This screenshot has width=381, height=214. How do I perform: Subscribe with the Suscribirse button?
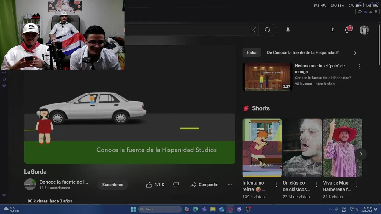click(113, 185)
